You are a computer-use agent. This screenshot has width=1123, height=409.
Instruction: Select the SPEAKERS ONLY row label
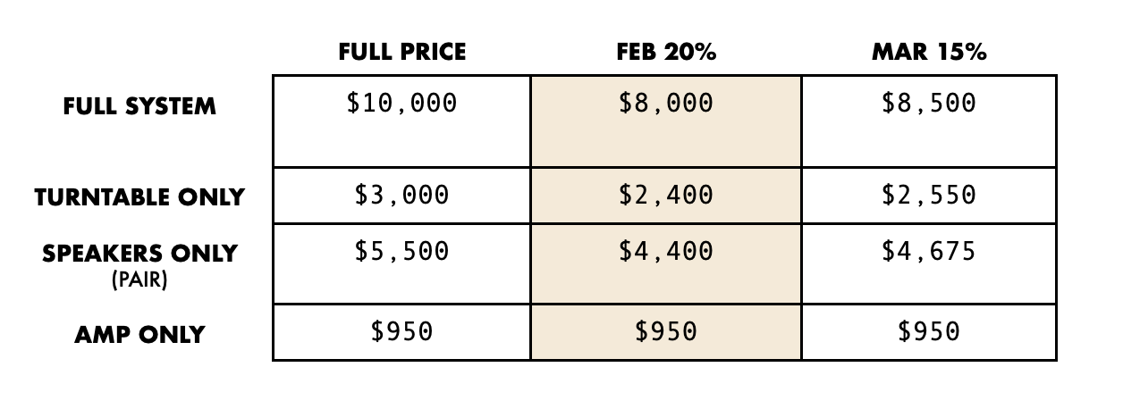click(x=139, y=254)
